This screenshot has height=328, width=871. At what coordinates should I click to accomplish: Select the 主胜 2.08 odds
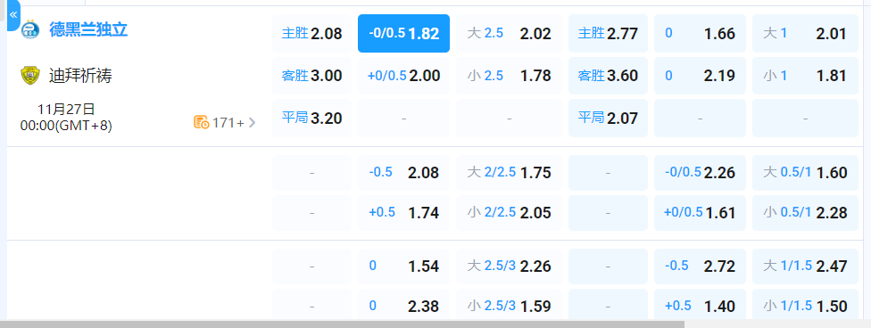coord(311,33)
